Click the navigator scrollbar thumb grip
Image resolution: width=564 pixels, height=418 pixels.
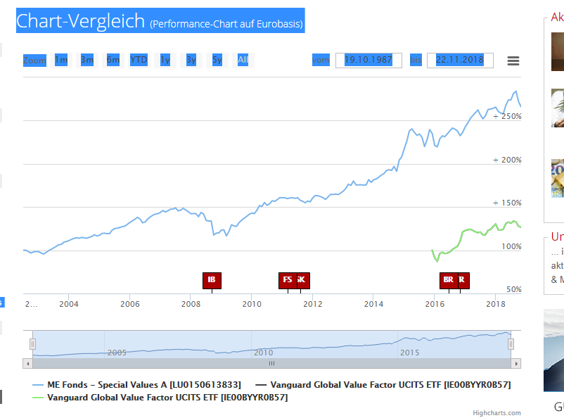272,364
